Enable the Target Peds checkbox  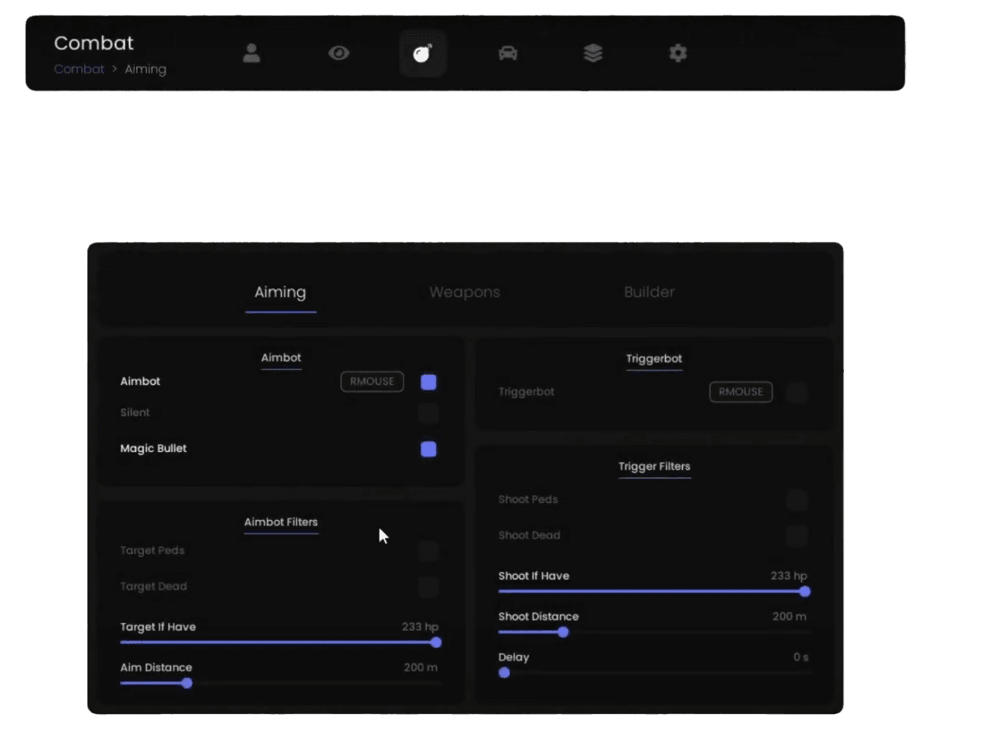(x=428, y=551)
